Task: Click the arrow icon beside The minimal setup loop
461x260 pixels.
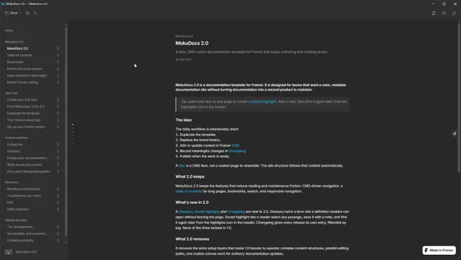Action: pos(58,120)
